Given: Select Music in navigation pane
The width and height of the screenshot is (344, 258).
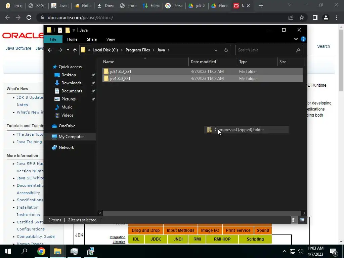Looking at the screenshot, I should pyautogui.click(x=67, y=107).
